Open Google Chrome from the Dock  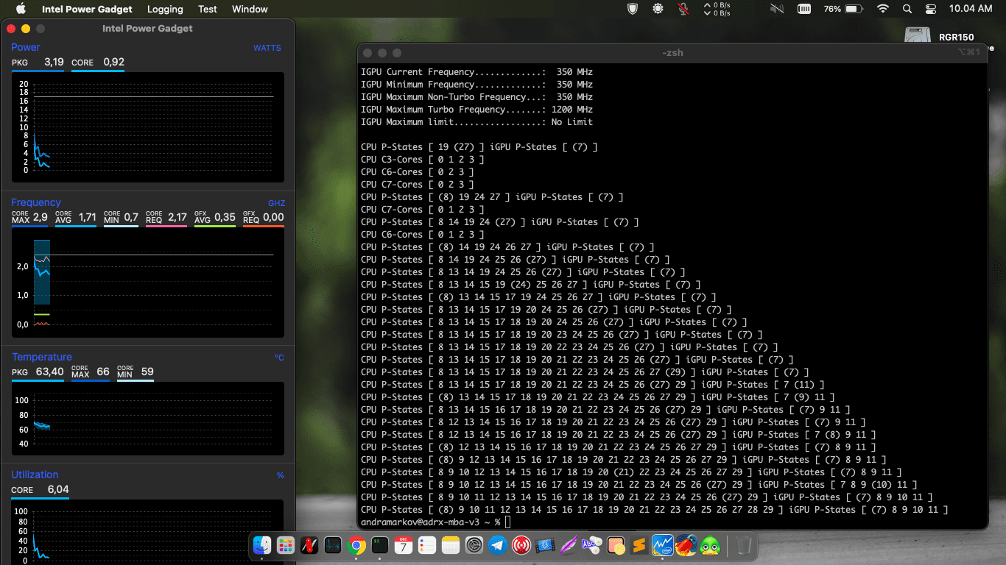click(356, 545)
